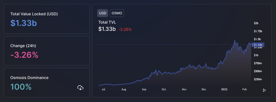The image size is (276, 102).
Task: Click the Feb label on the time axis
Action: [x=244, y=89]
